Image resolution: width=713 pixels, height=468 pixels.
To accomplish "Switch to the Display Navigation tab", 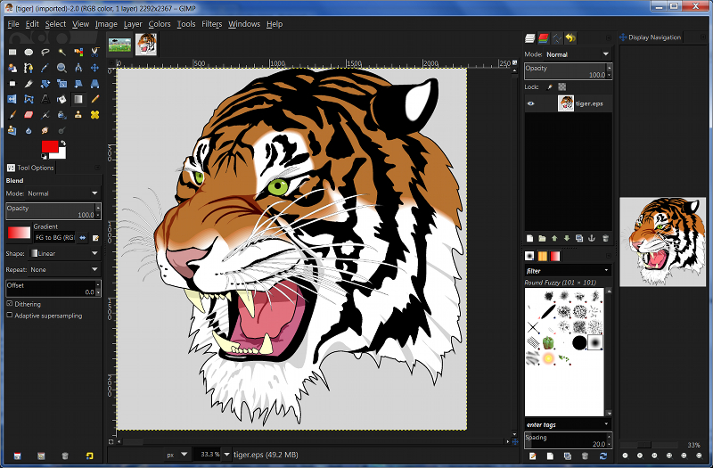I will point(650,37).
